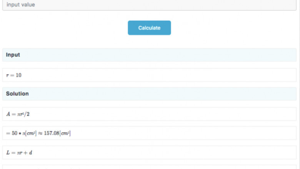The image size is (300, 169).
Task: Click the '50' coefficient in area result
Action: coord(14,133)
